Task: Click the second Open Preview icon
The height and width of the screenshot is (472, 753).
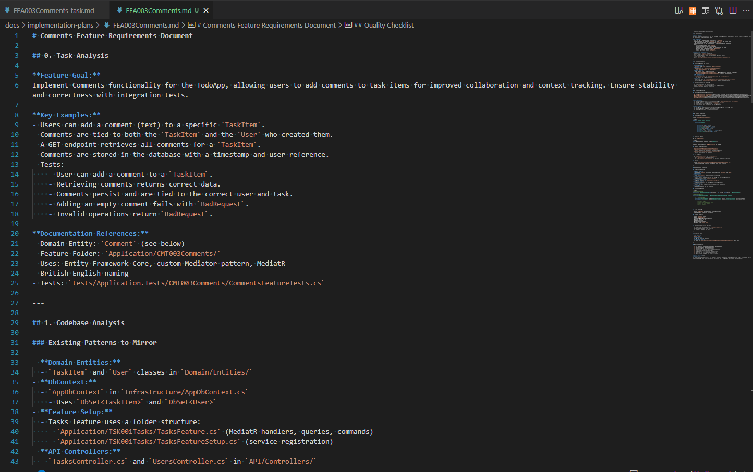Action: [x=705, y=10]
